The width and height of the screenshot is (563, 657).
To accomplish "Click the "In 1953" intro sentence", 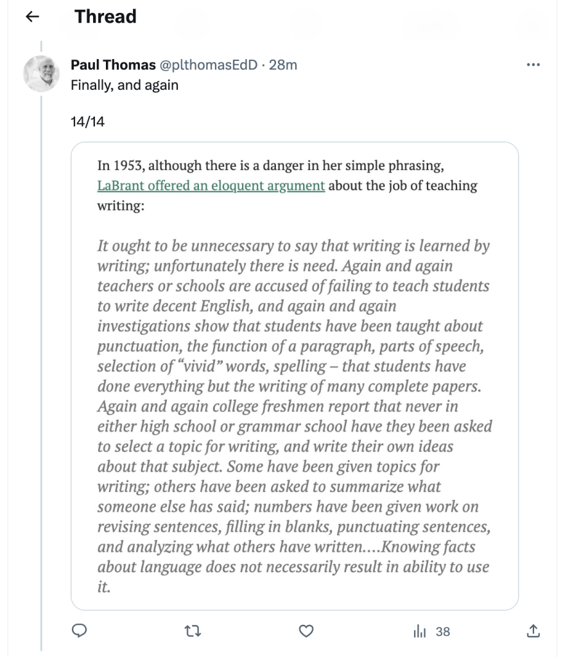I will click(x=270, y=165).
